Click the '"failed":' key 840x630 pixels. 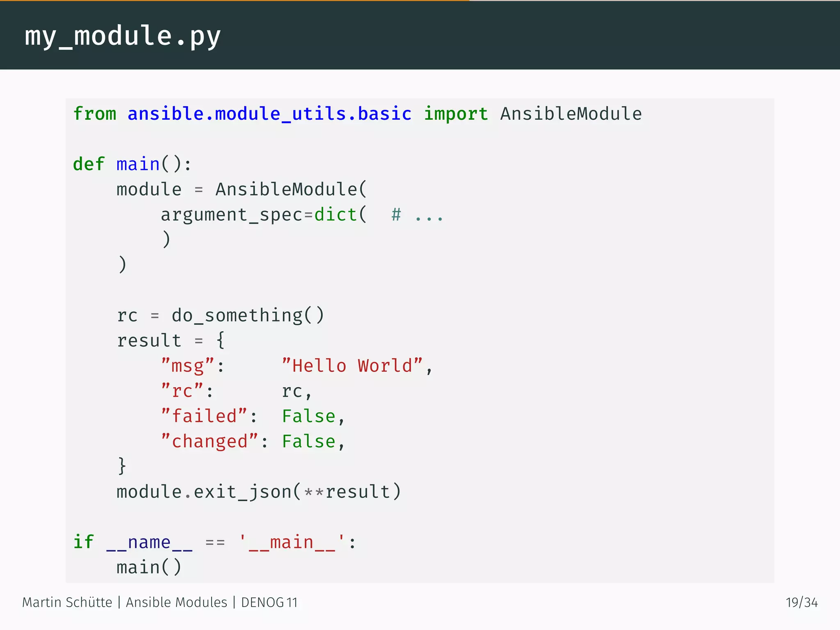209,416
